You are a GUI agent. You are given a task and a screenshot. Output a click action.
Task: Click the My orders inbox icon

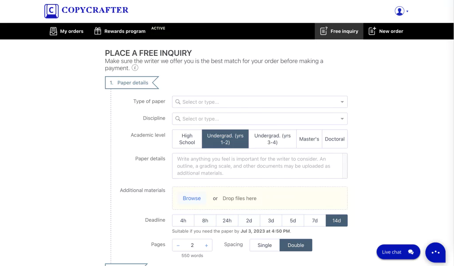53,31
